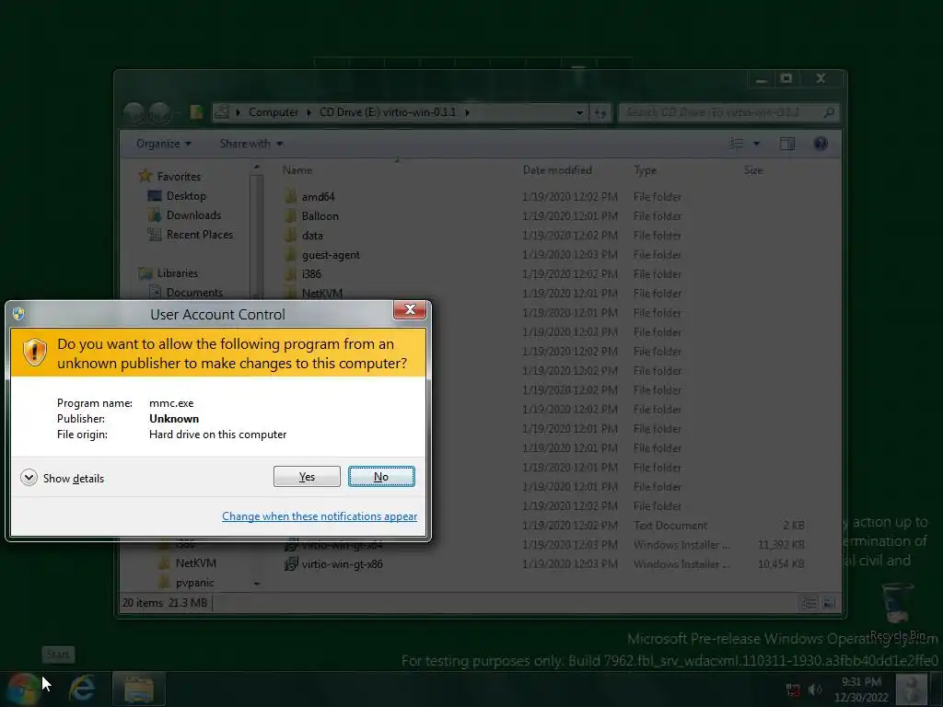Sort by Date modified column header
This screenshot has width=943, height=707.
point(557,170)
